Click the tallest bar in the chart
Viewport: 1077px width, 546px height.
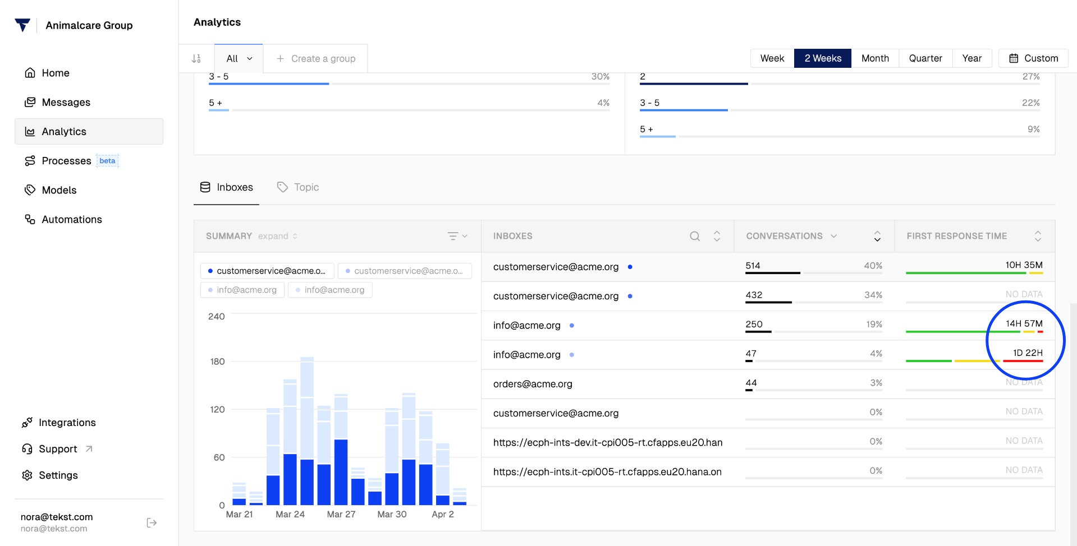click(307, 431)
